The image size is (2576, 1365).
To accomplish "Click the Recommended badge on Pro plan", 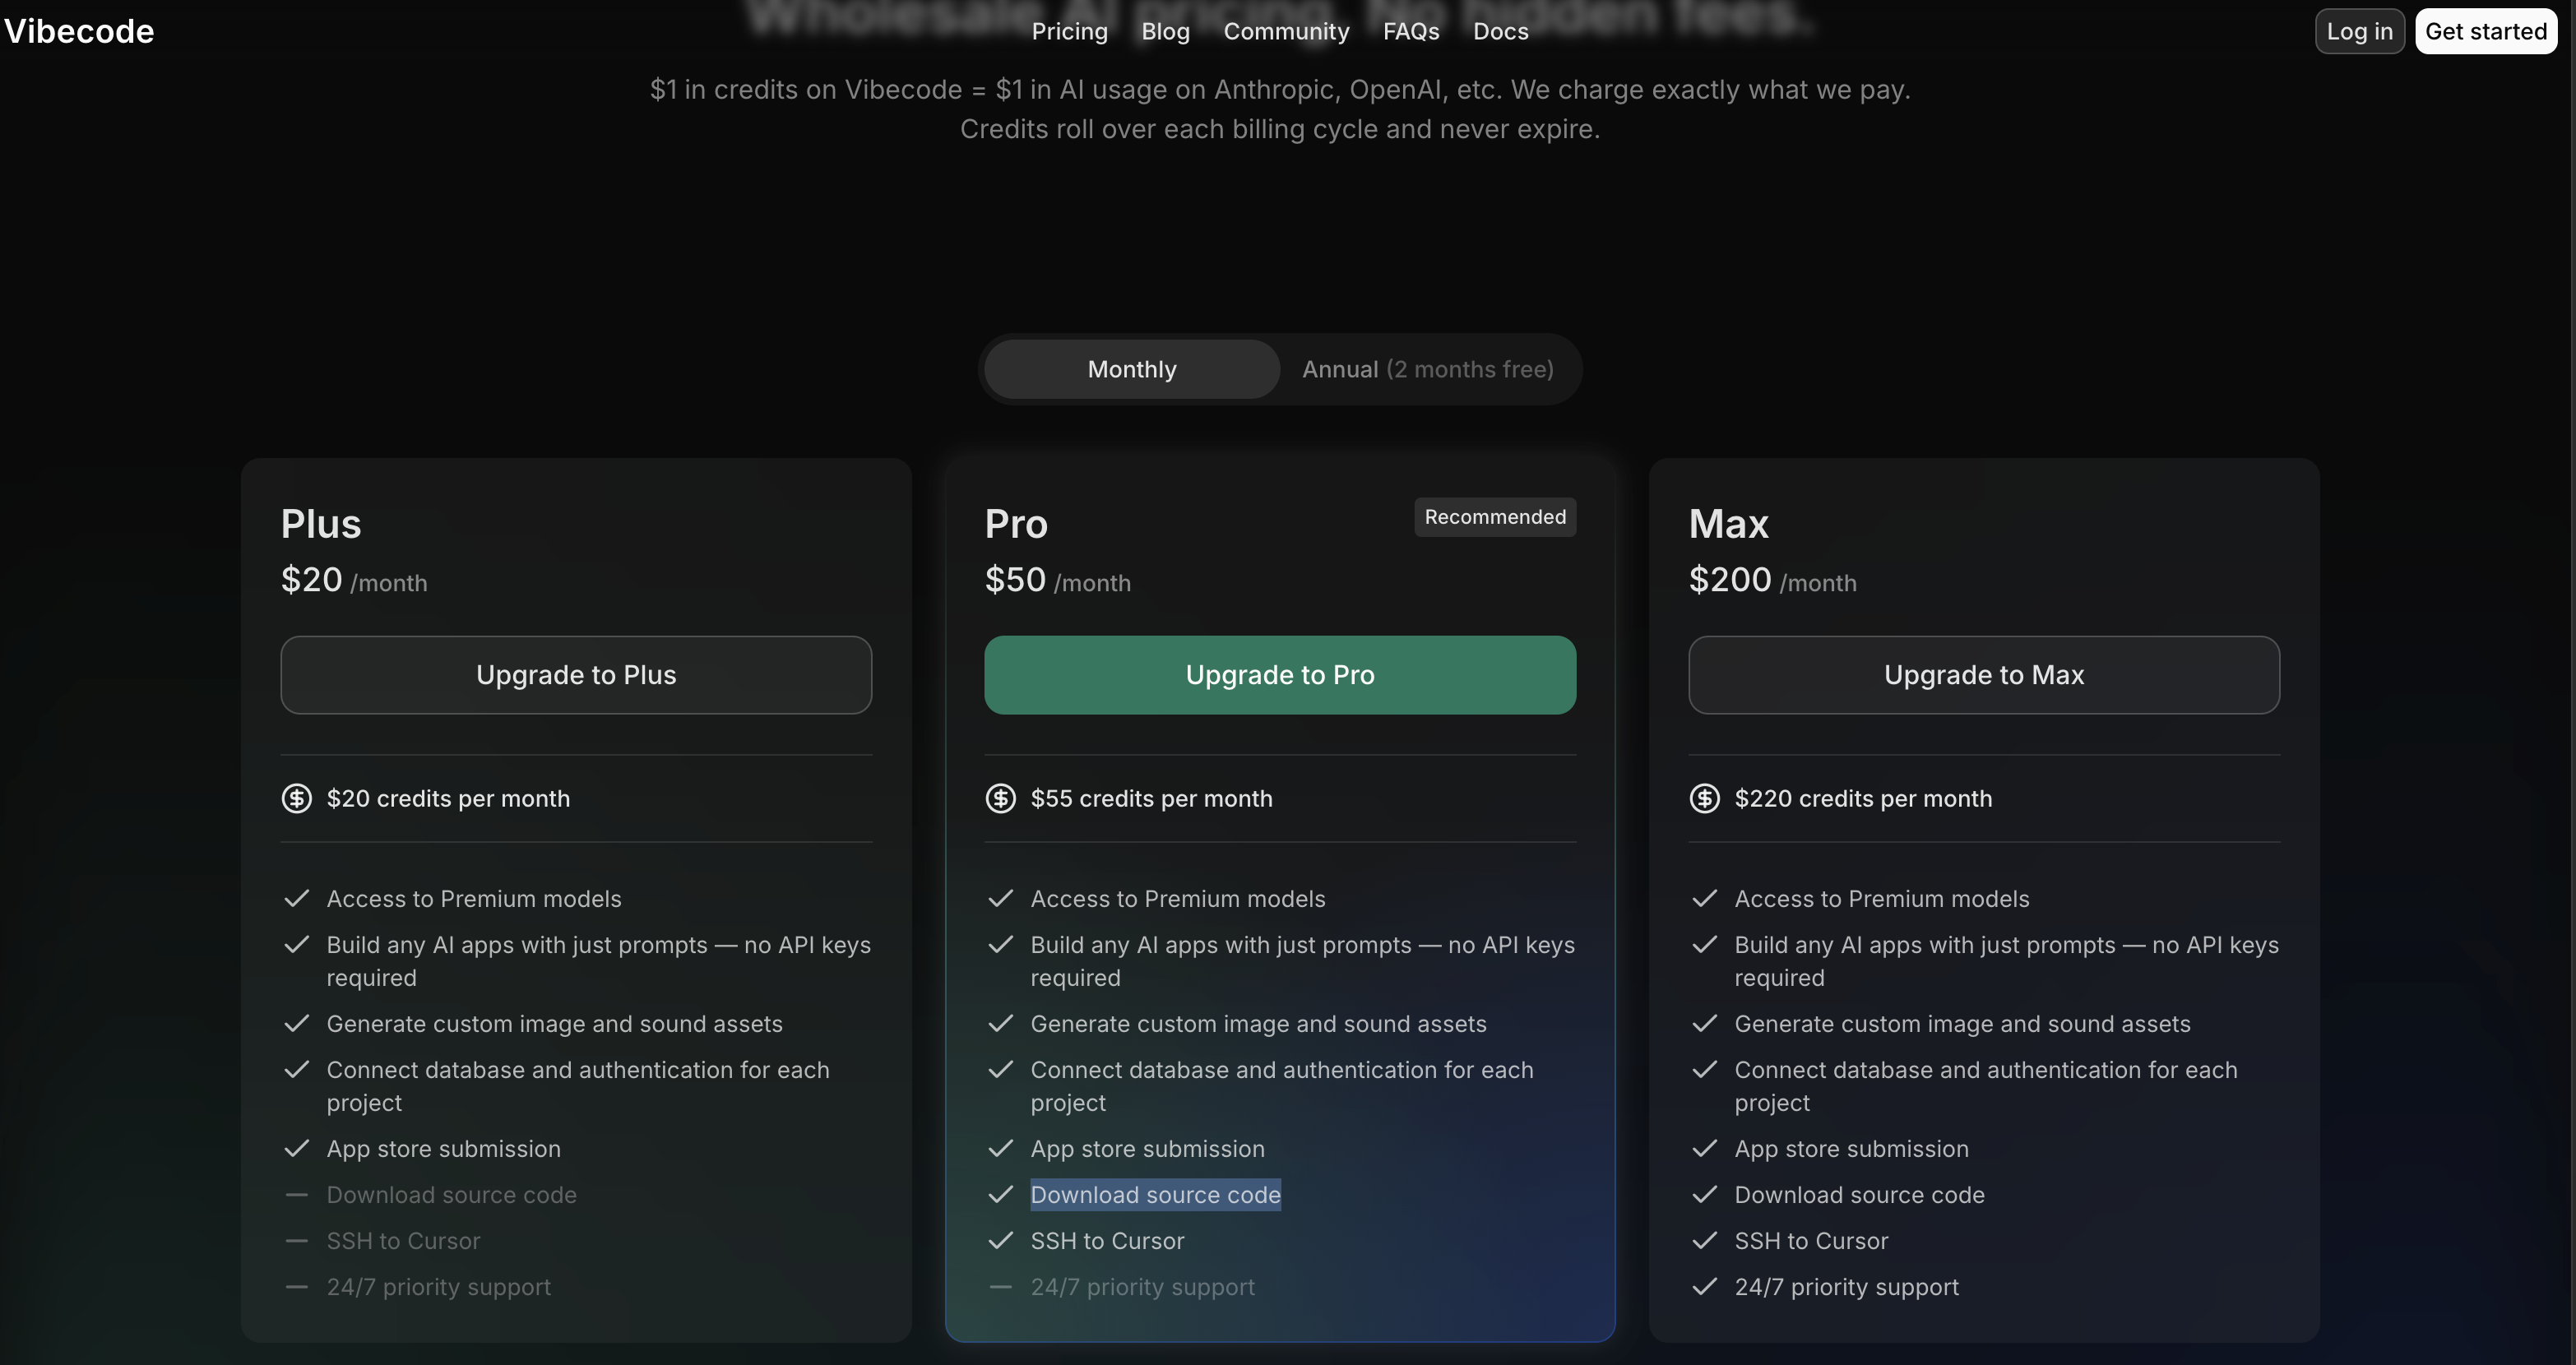I will click(1494, 517).
